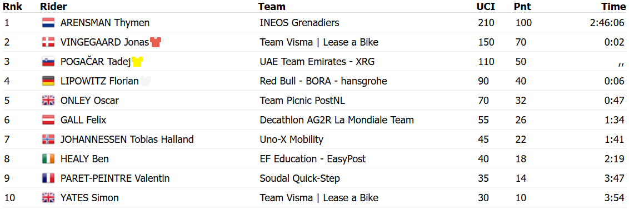Screen dimensions: 629x209
Task: Click the French flag beside PARET-PEINTRE Valentin
Action: [x=48, y=178]
